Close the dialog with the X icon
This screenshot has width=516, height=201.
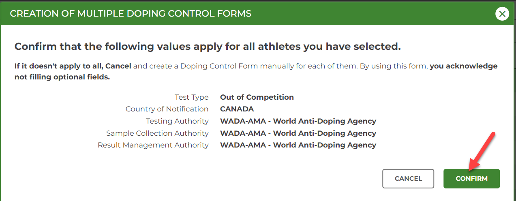pos(502,14)
